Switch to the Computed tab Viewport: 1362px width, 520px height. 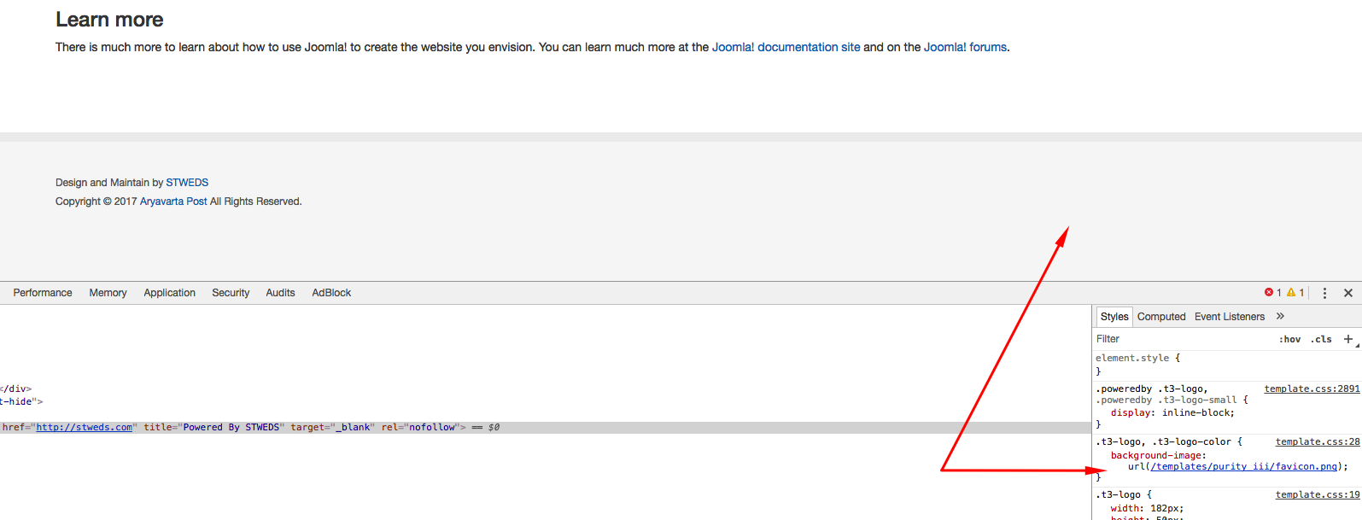(1161, 317)
